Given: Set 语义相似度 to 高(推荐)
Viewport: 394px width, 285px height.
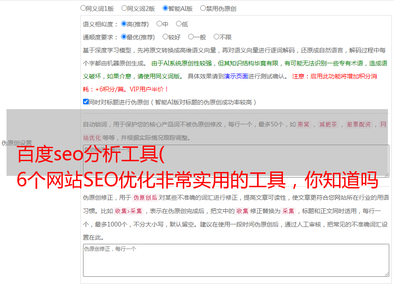Looking at the screenshot, I should point(124,24).
